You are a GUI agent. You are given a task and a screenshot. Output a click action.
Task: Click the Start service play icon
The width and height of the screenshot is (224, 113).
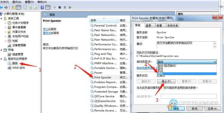pyautogui.click(x=55, y=7)
